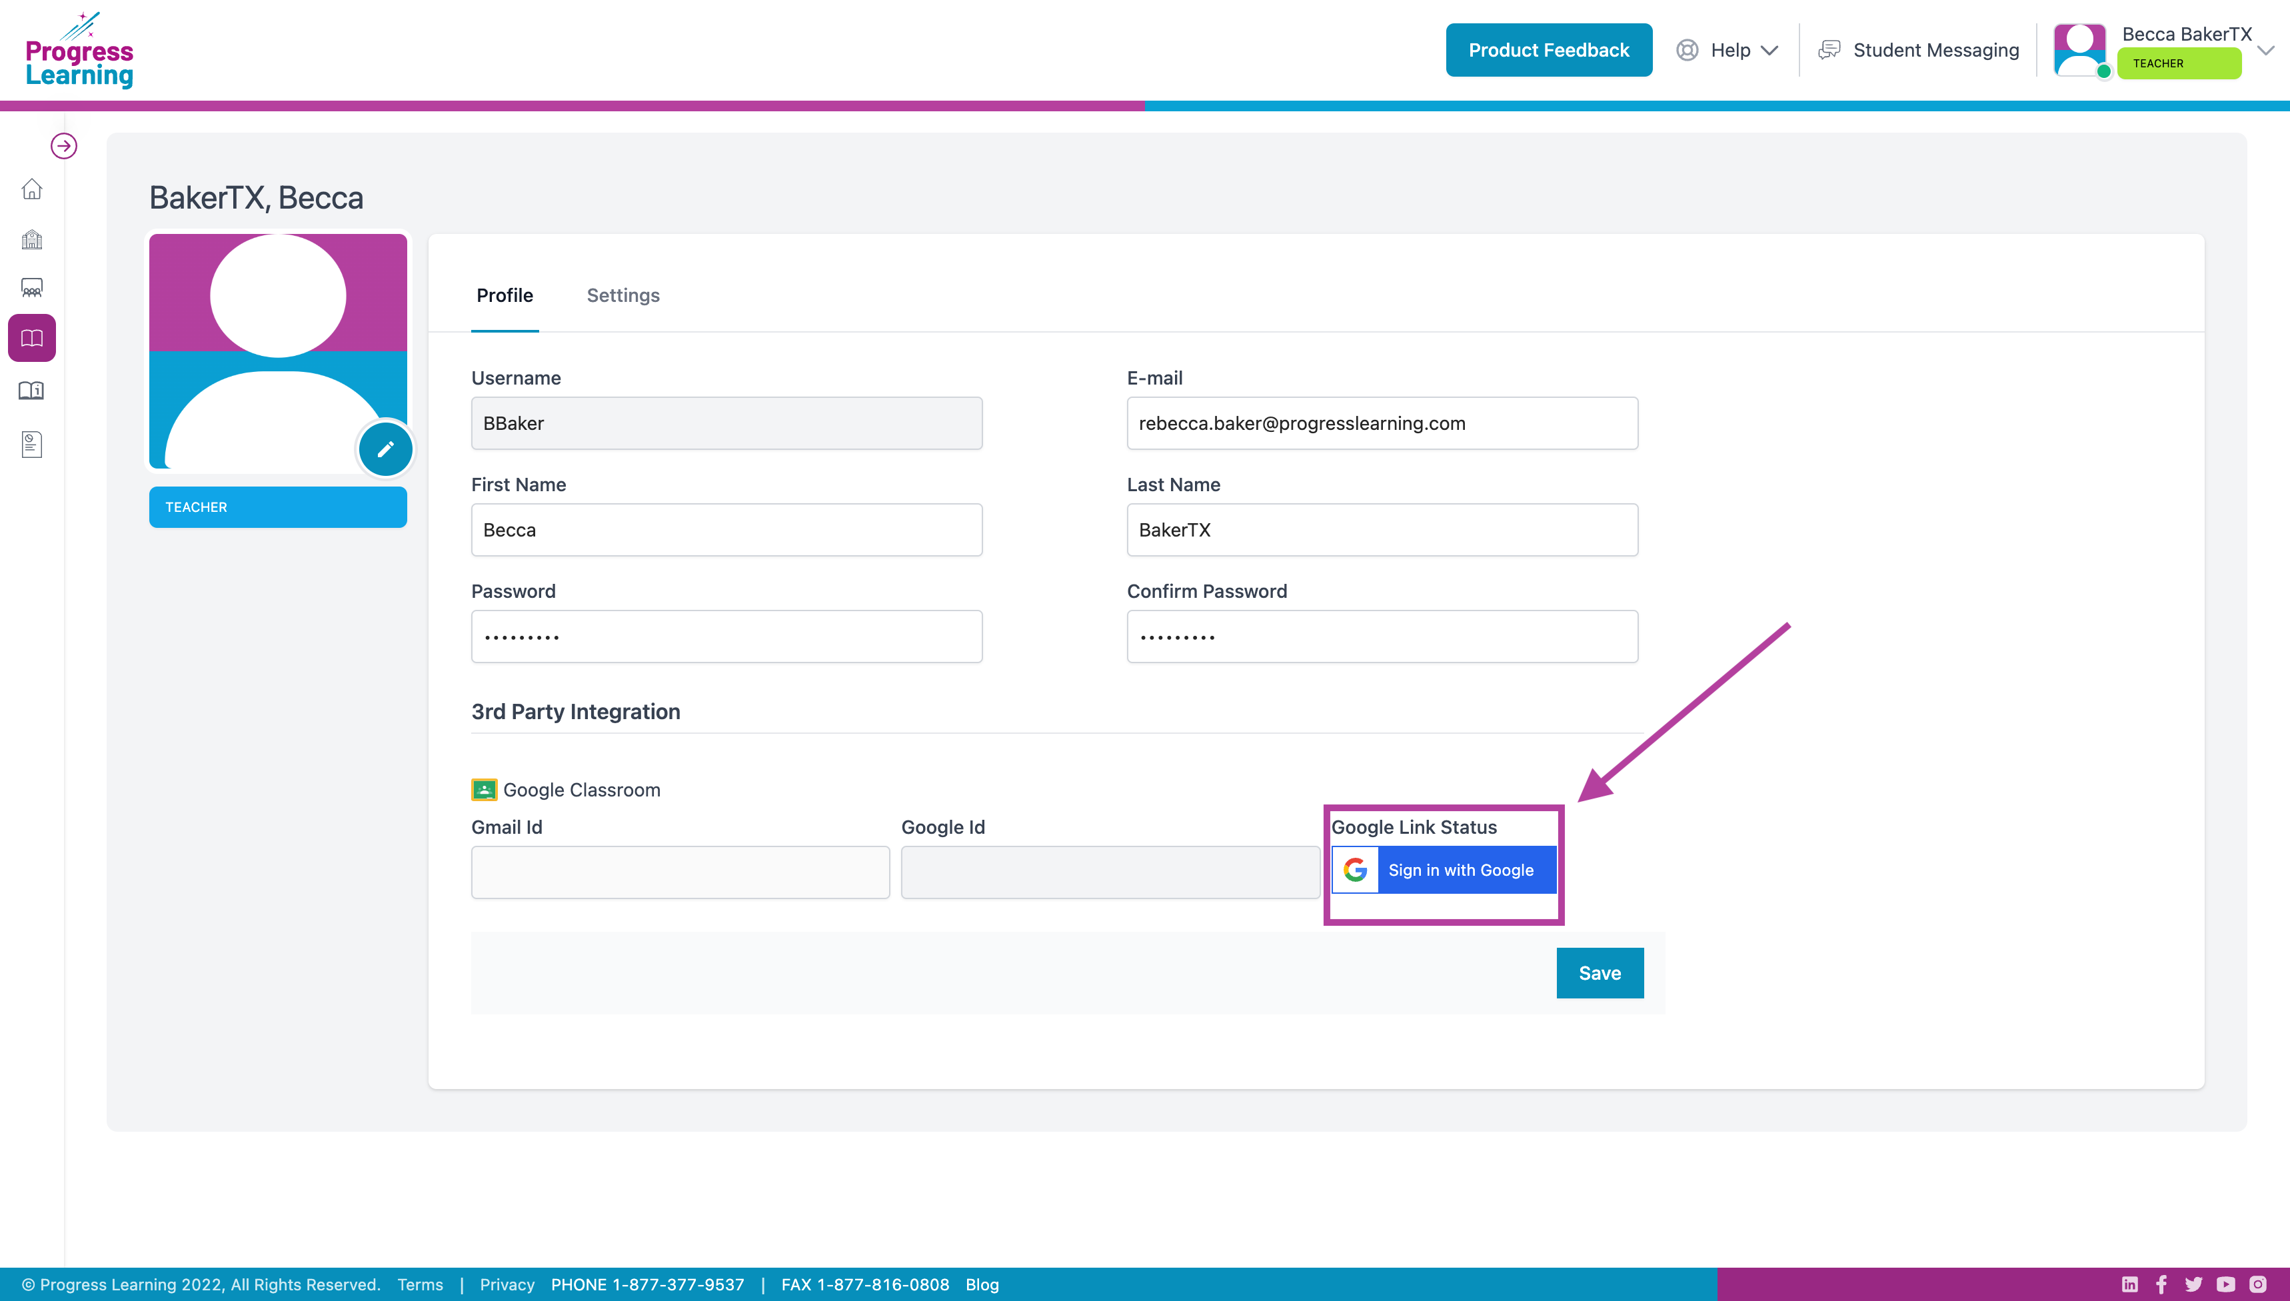2290x1301 pixels.
Task: Click the Progress Learning logo
Action: coord(79,50)
